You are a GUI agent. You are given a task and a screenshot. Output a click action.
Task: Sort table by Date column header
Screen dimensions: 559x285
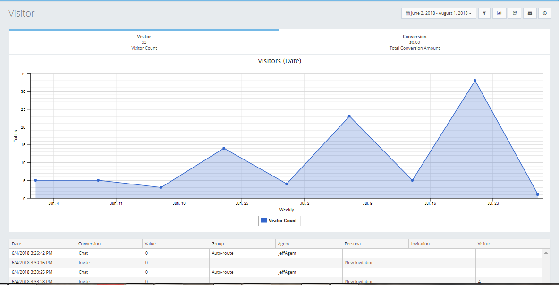(x=42, y=244)
